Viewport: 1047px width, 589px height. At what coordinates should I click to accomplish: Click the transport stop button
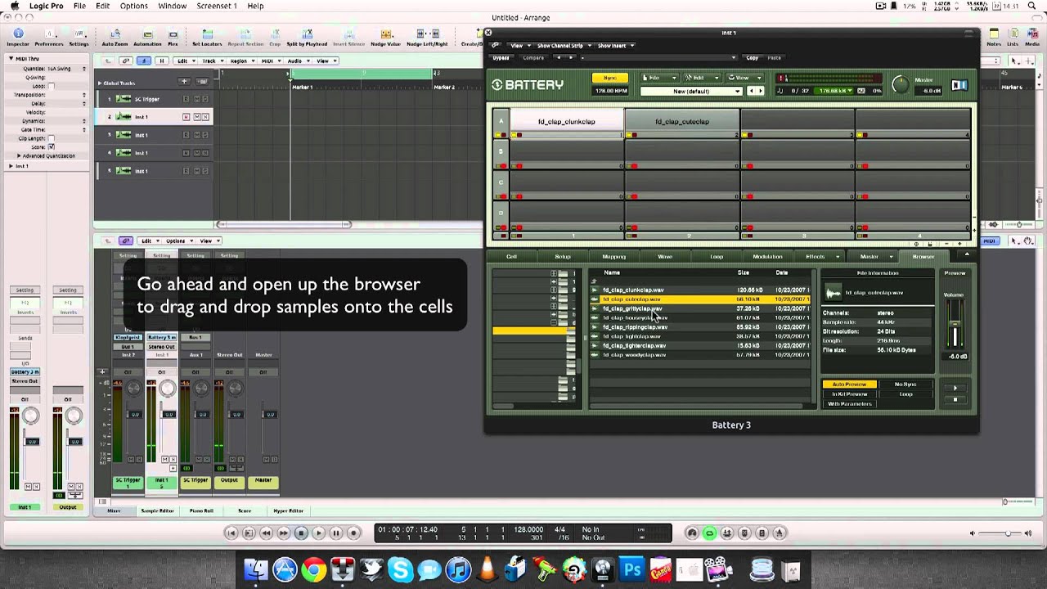tap(300, 533)
